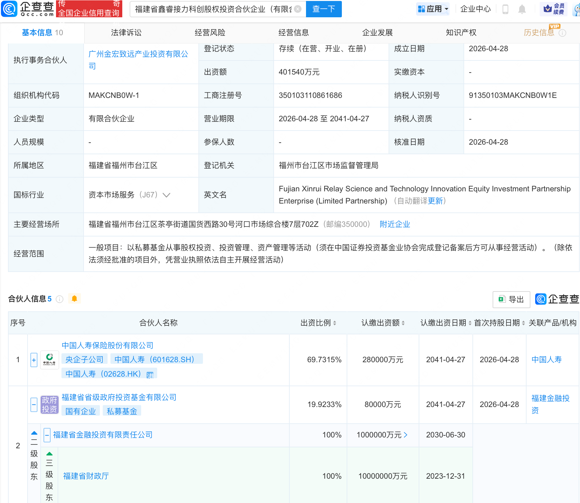580x503 pixels.
Task: Switch to the 法律诉讼 tab
Action: point(126,32)
